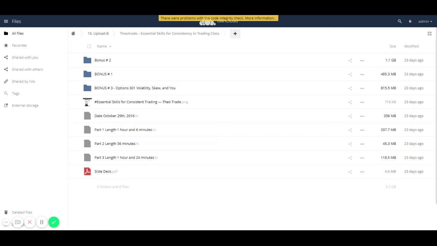437x246 pixels.
Task: Open Part 3 Length 1 hour 24 minutes file
Action: [x=126, y=158]
